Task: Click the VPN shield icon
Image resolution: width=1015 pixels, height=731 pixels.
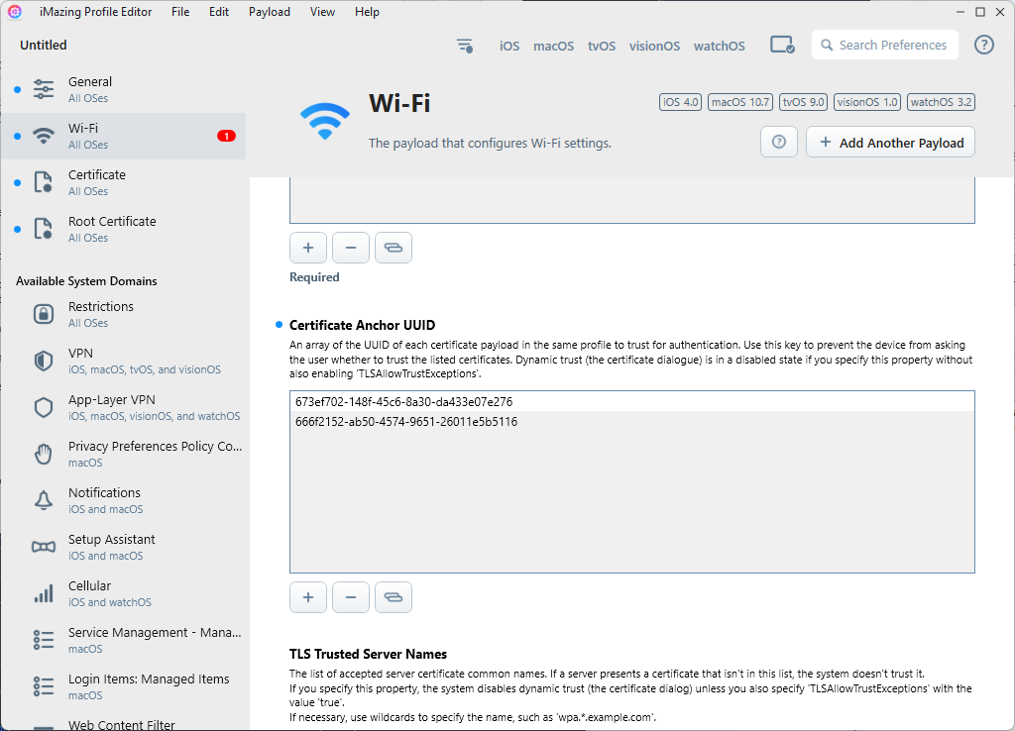Action: coord(44,361)
